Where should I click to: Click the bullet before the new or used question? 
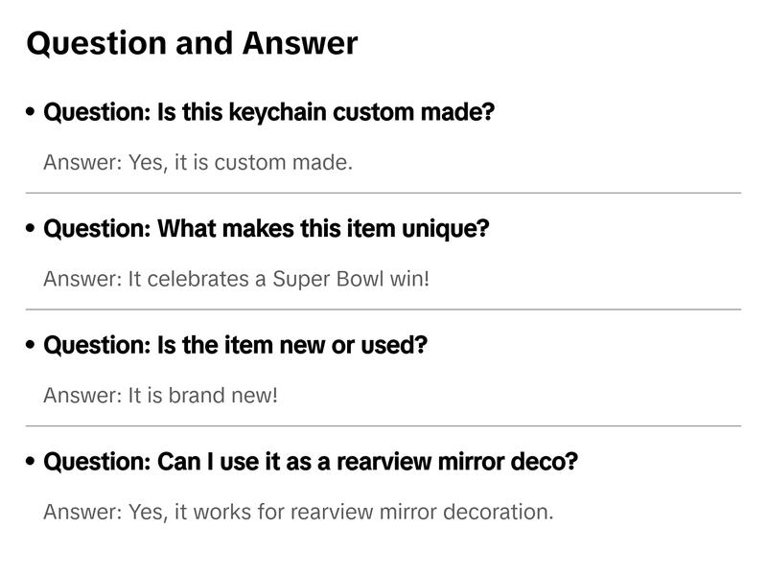(x=32, y=346)
